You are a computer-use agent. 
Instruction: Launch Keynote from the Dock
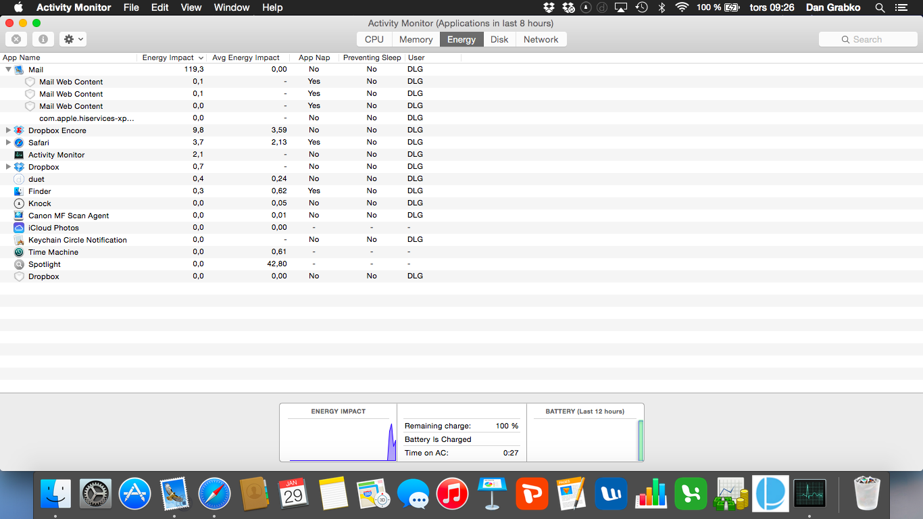pos(492,493)
